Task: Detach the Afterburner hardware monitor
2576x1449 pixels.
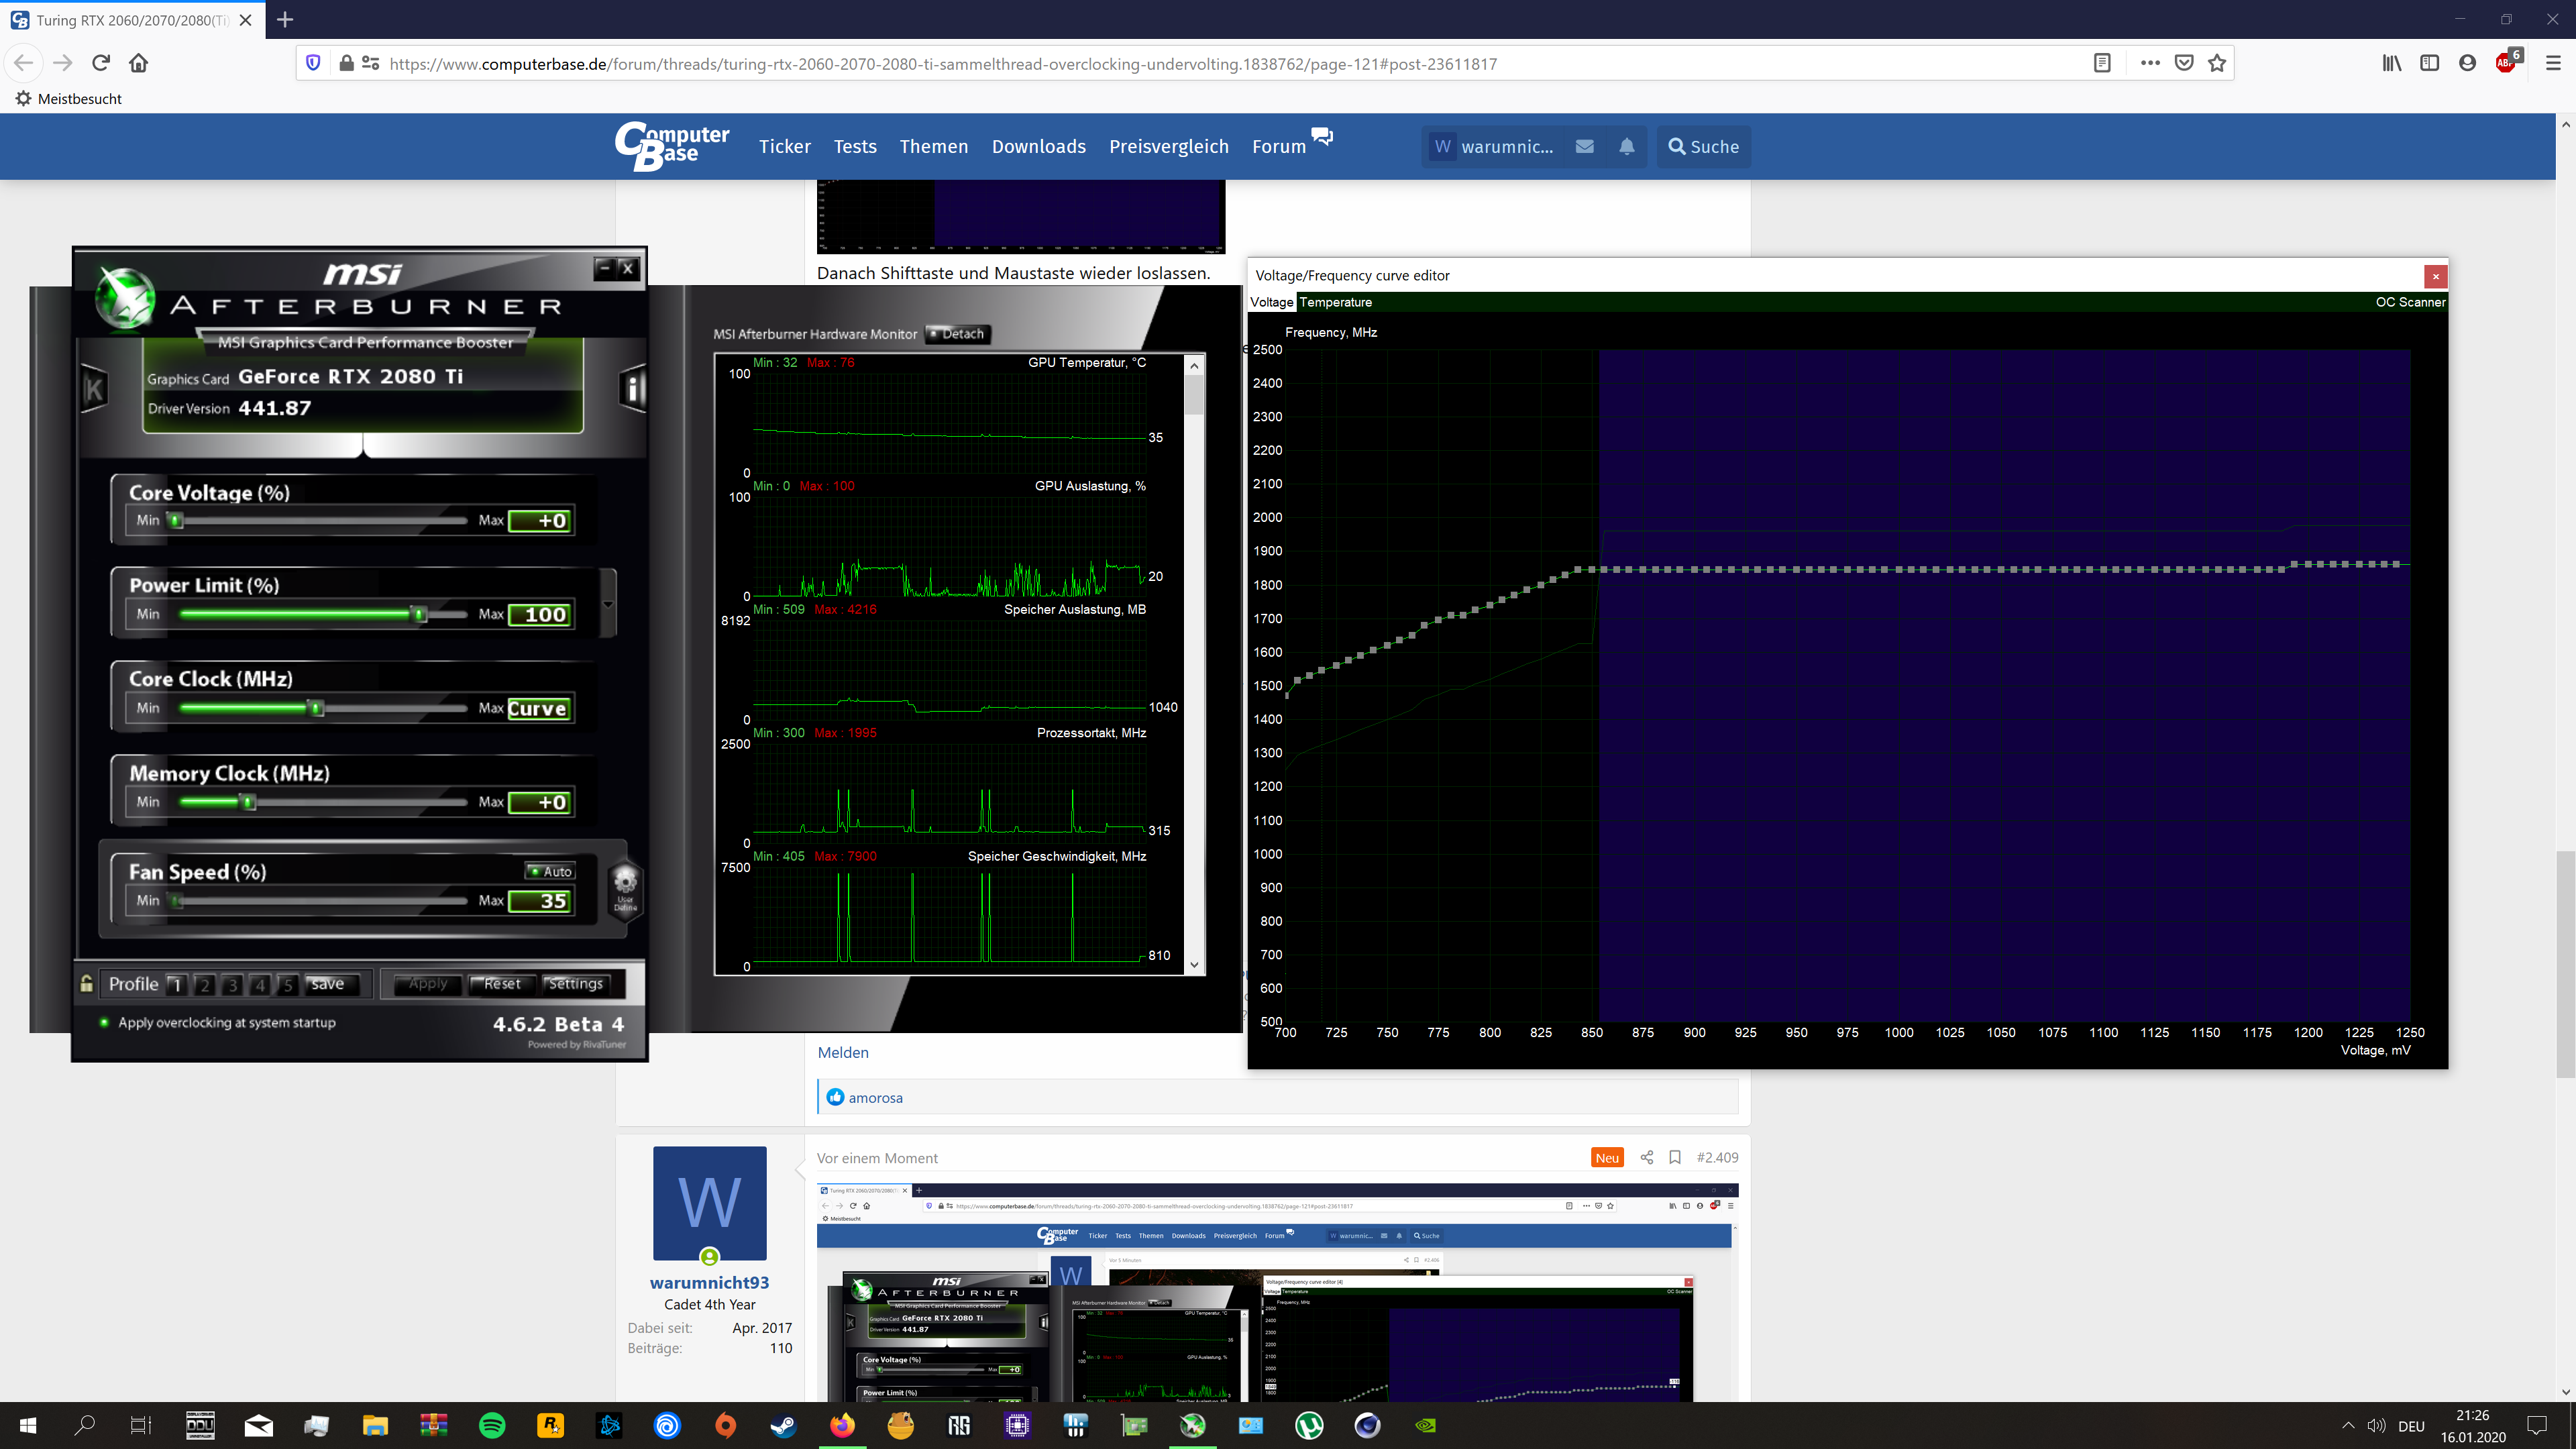Action: click(956, 334)
